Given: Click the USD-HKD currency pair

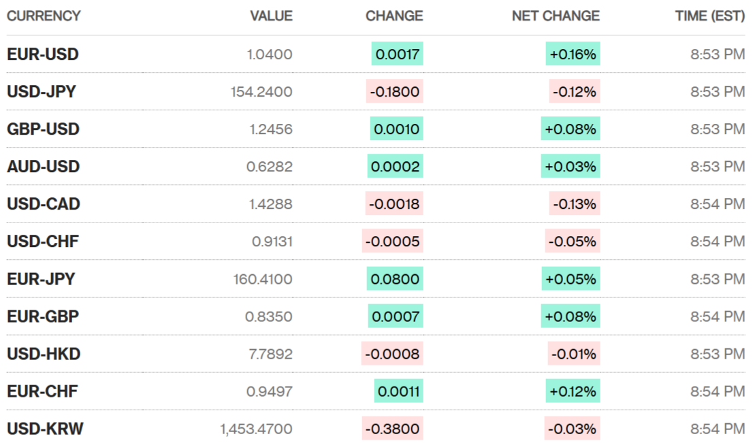Looking at the screenshot, I should click(44, 354).
